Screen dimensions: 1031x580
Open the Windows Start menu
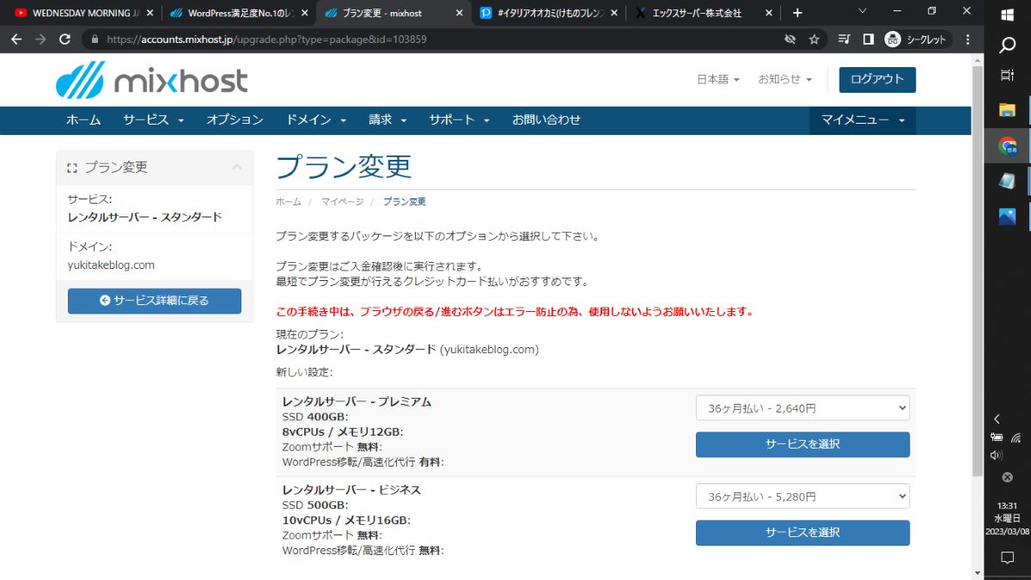1008,14
